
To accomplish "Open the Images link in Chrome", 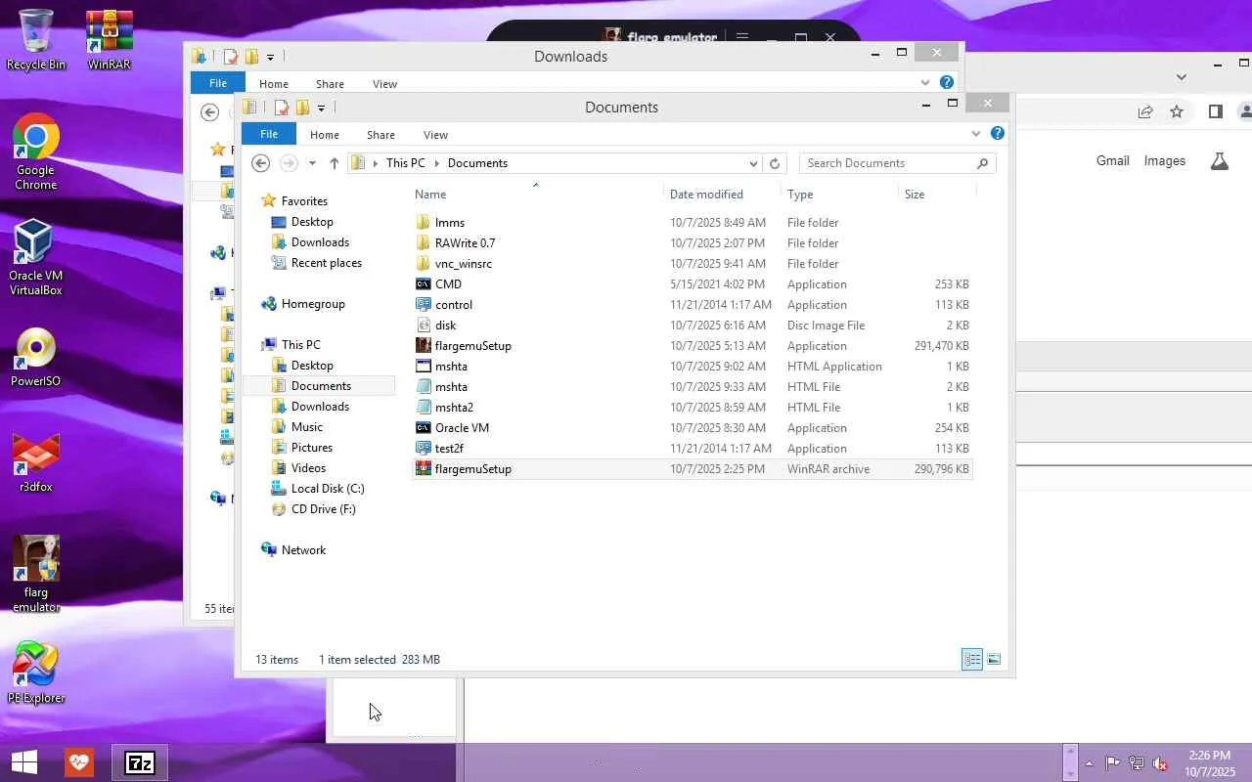I will tap(1165, 161).
